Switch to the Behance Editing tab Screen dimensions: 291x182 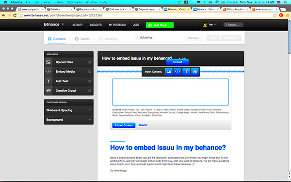pyautogui.click(x=206, y=9)
